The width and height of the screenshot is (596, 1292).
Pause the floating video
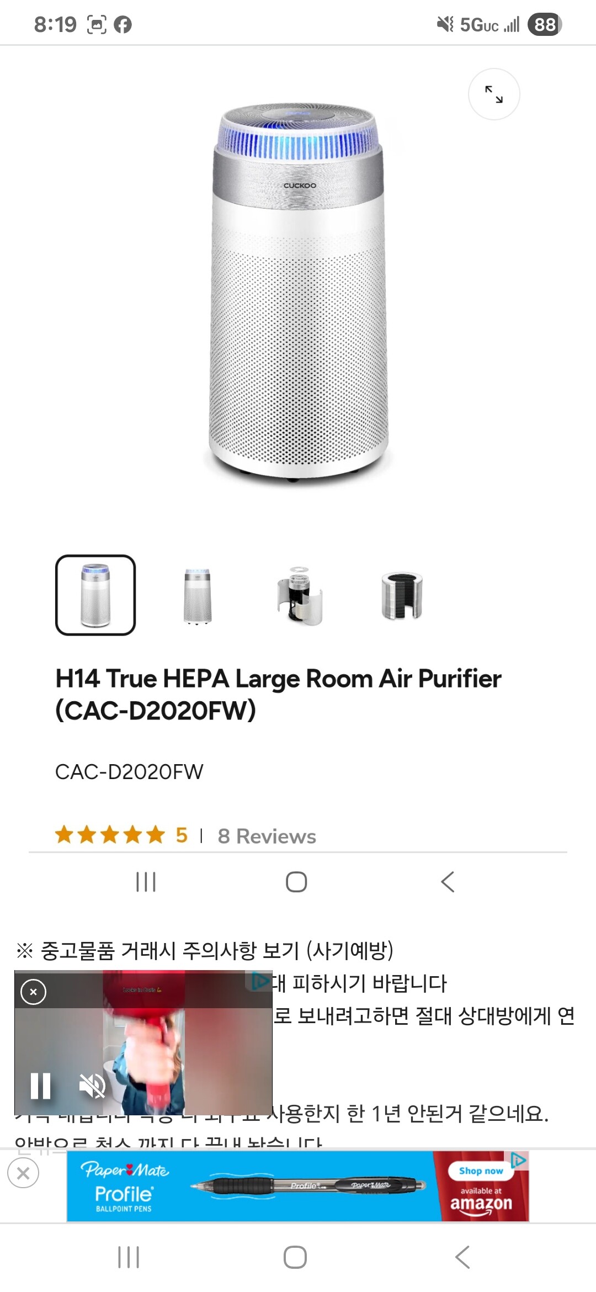click(x=40, y=1086)
